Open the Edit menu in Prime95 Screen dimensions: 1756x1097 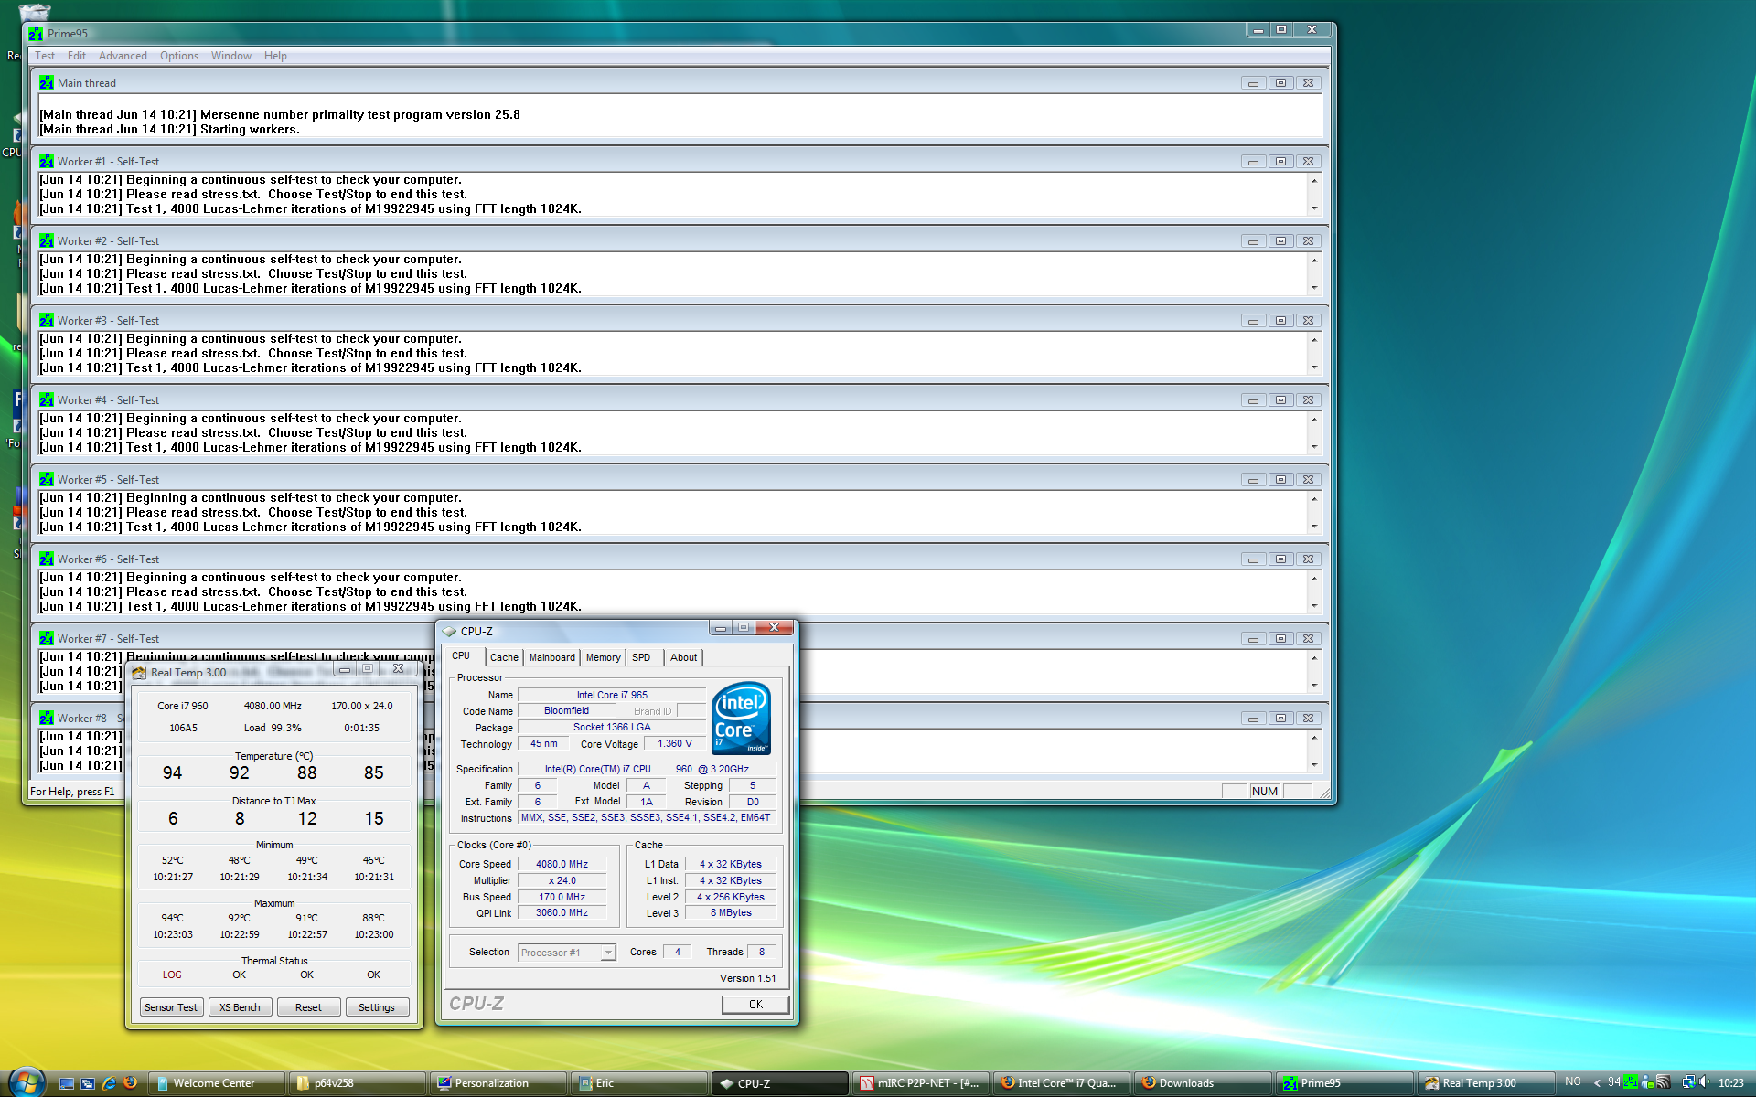pos(77,56)
